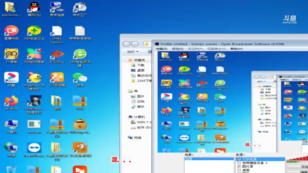Launch the YY语音 raccoon icon
This screenshot has width=308, height=173.
12,56
